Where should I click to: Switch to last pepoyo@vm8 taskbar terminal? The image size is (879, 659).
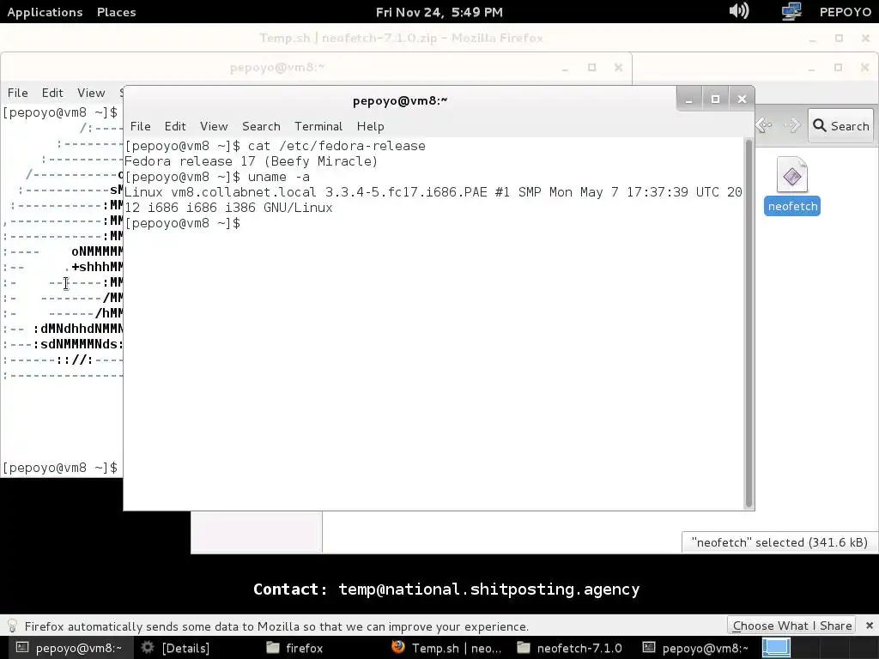pyautogui.click(x=695, y=648)
